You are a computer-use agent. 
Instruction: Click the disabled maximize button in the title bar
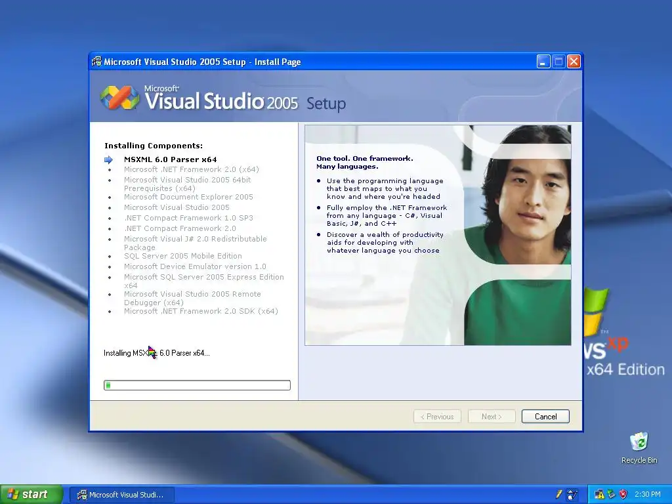tap(558, 62)
